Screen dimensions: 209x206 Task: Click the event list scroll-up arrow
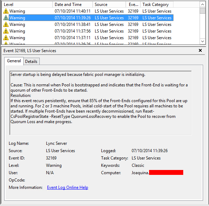[202, 5]
